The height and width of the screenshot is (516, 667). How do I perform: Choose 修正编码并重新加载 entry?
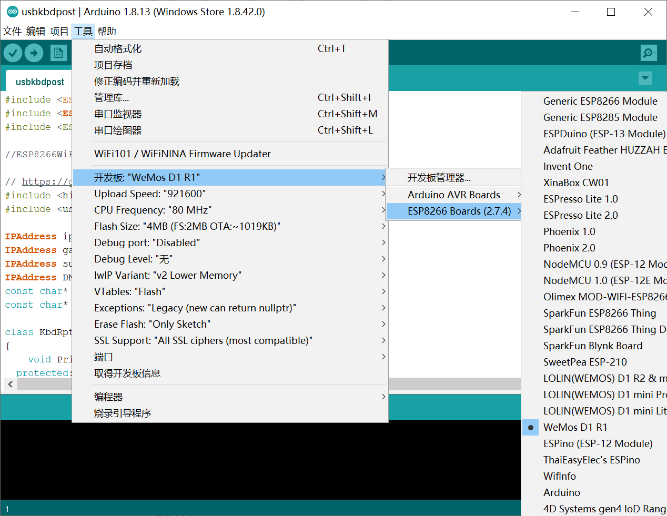click(230, 81)
